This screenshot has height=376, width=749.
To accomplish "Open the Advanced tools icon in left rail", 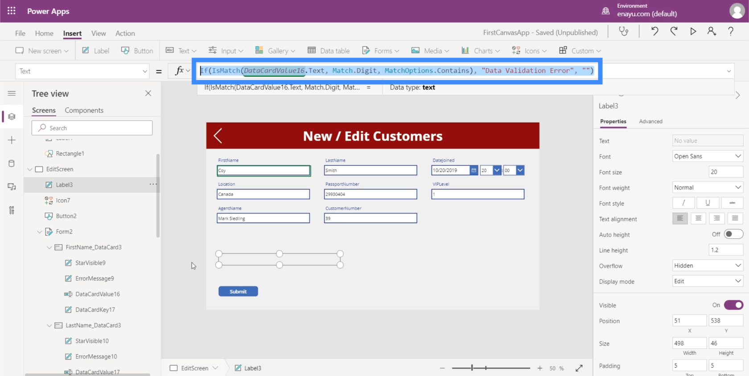I will coord(12,210).
